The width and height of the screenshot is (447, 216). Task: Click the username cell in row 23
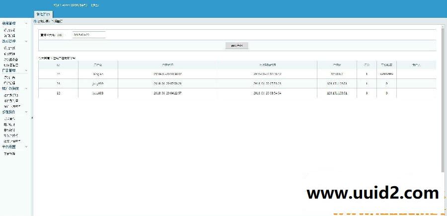[98, 83]
